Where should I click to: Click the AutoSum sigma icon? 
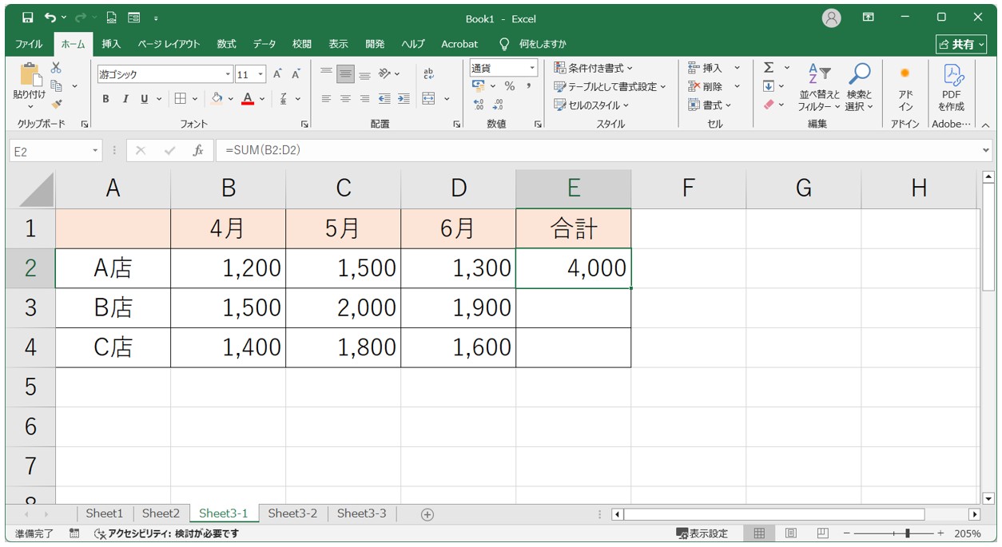click(769, 68)
